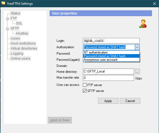Show the Online users page
The image size is (159, 133).
[x=20, y=59]
